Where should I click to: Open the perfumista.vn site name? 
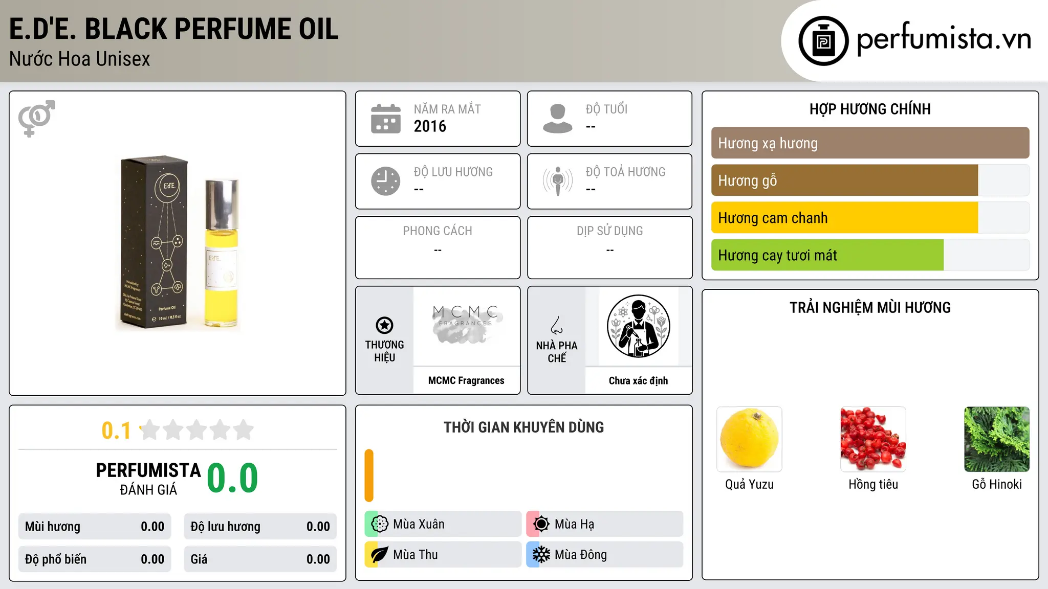[x=944, y=39]
